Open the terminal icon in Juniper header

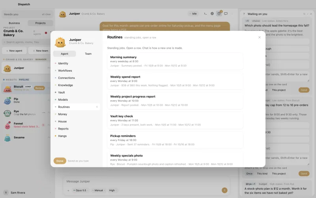pyautogui.click(x=205, y=14)
